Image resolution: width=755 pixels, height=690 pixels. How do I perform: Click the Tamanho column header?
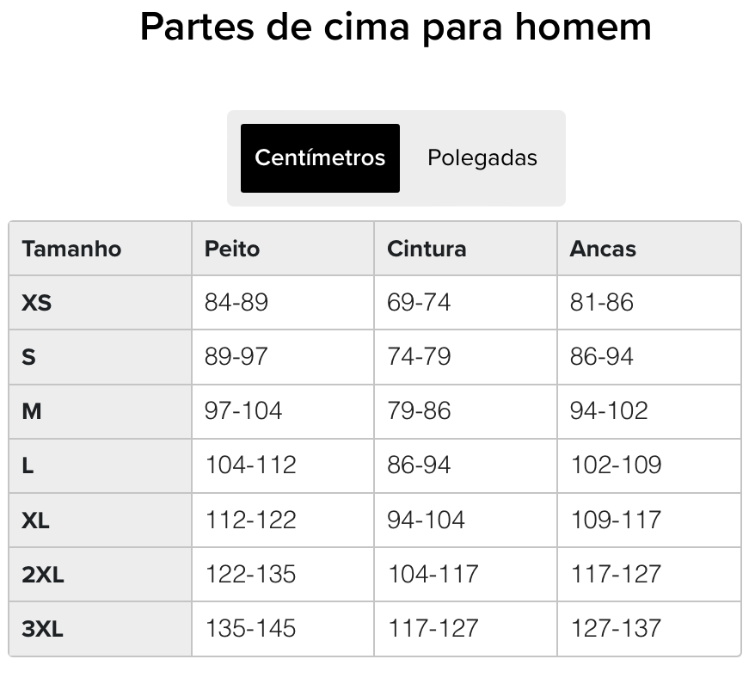(71, 249)
